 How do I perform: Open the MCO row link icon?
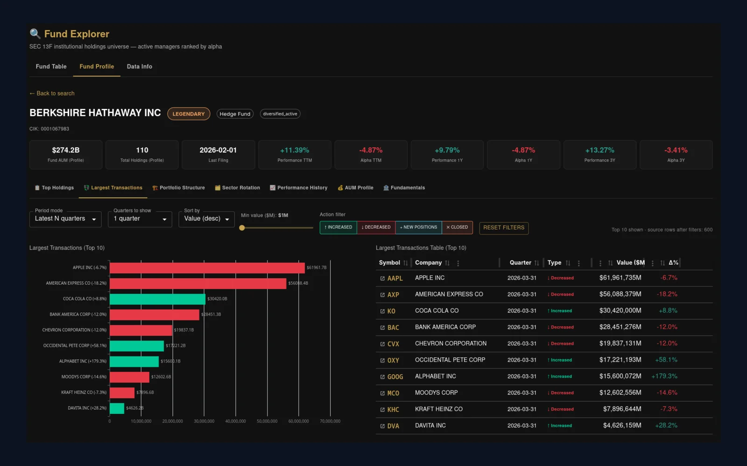382,393
